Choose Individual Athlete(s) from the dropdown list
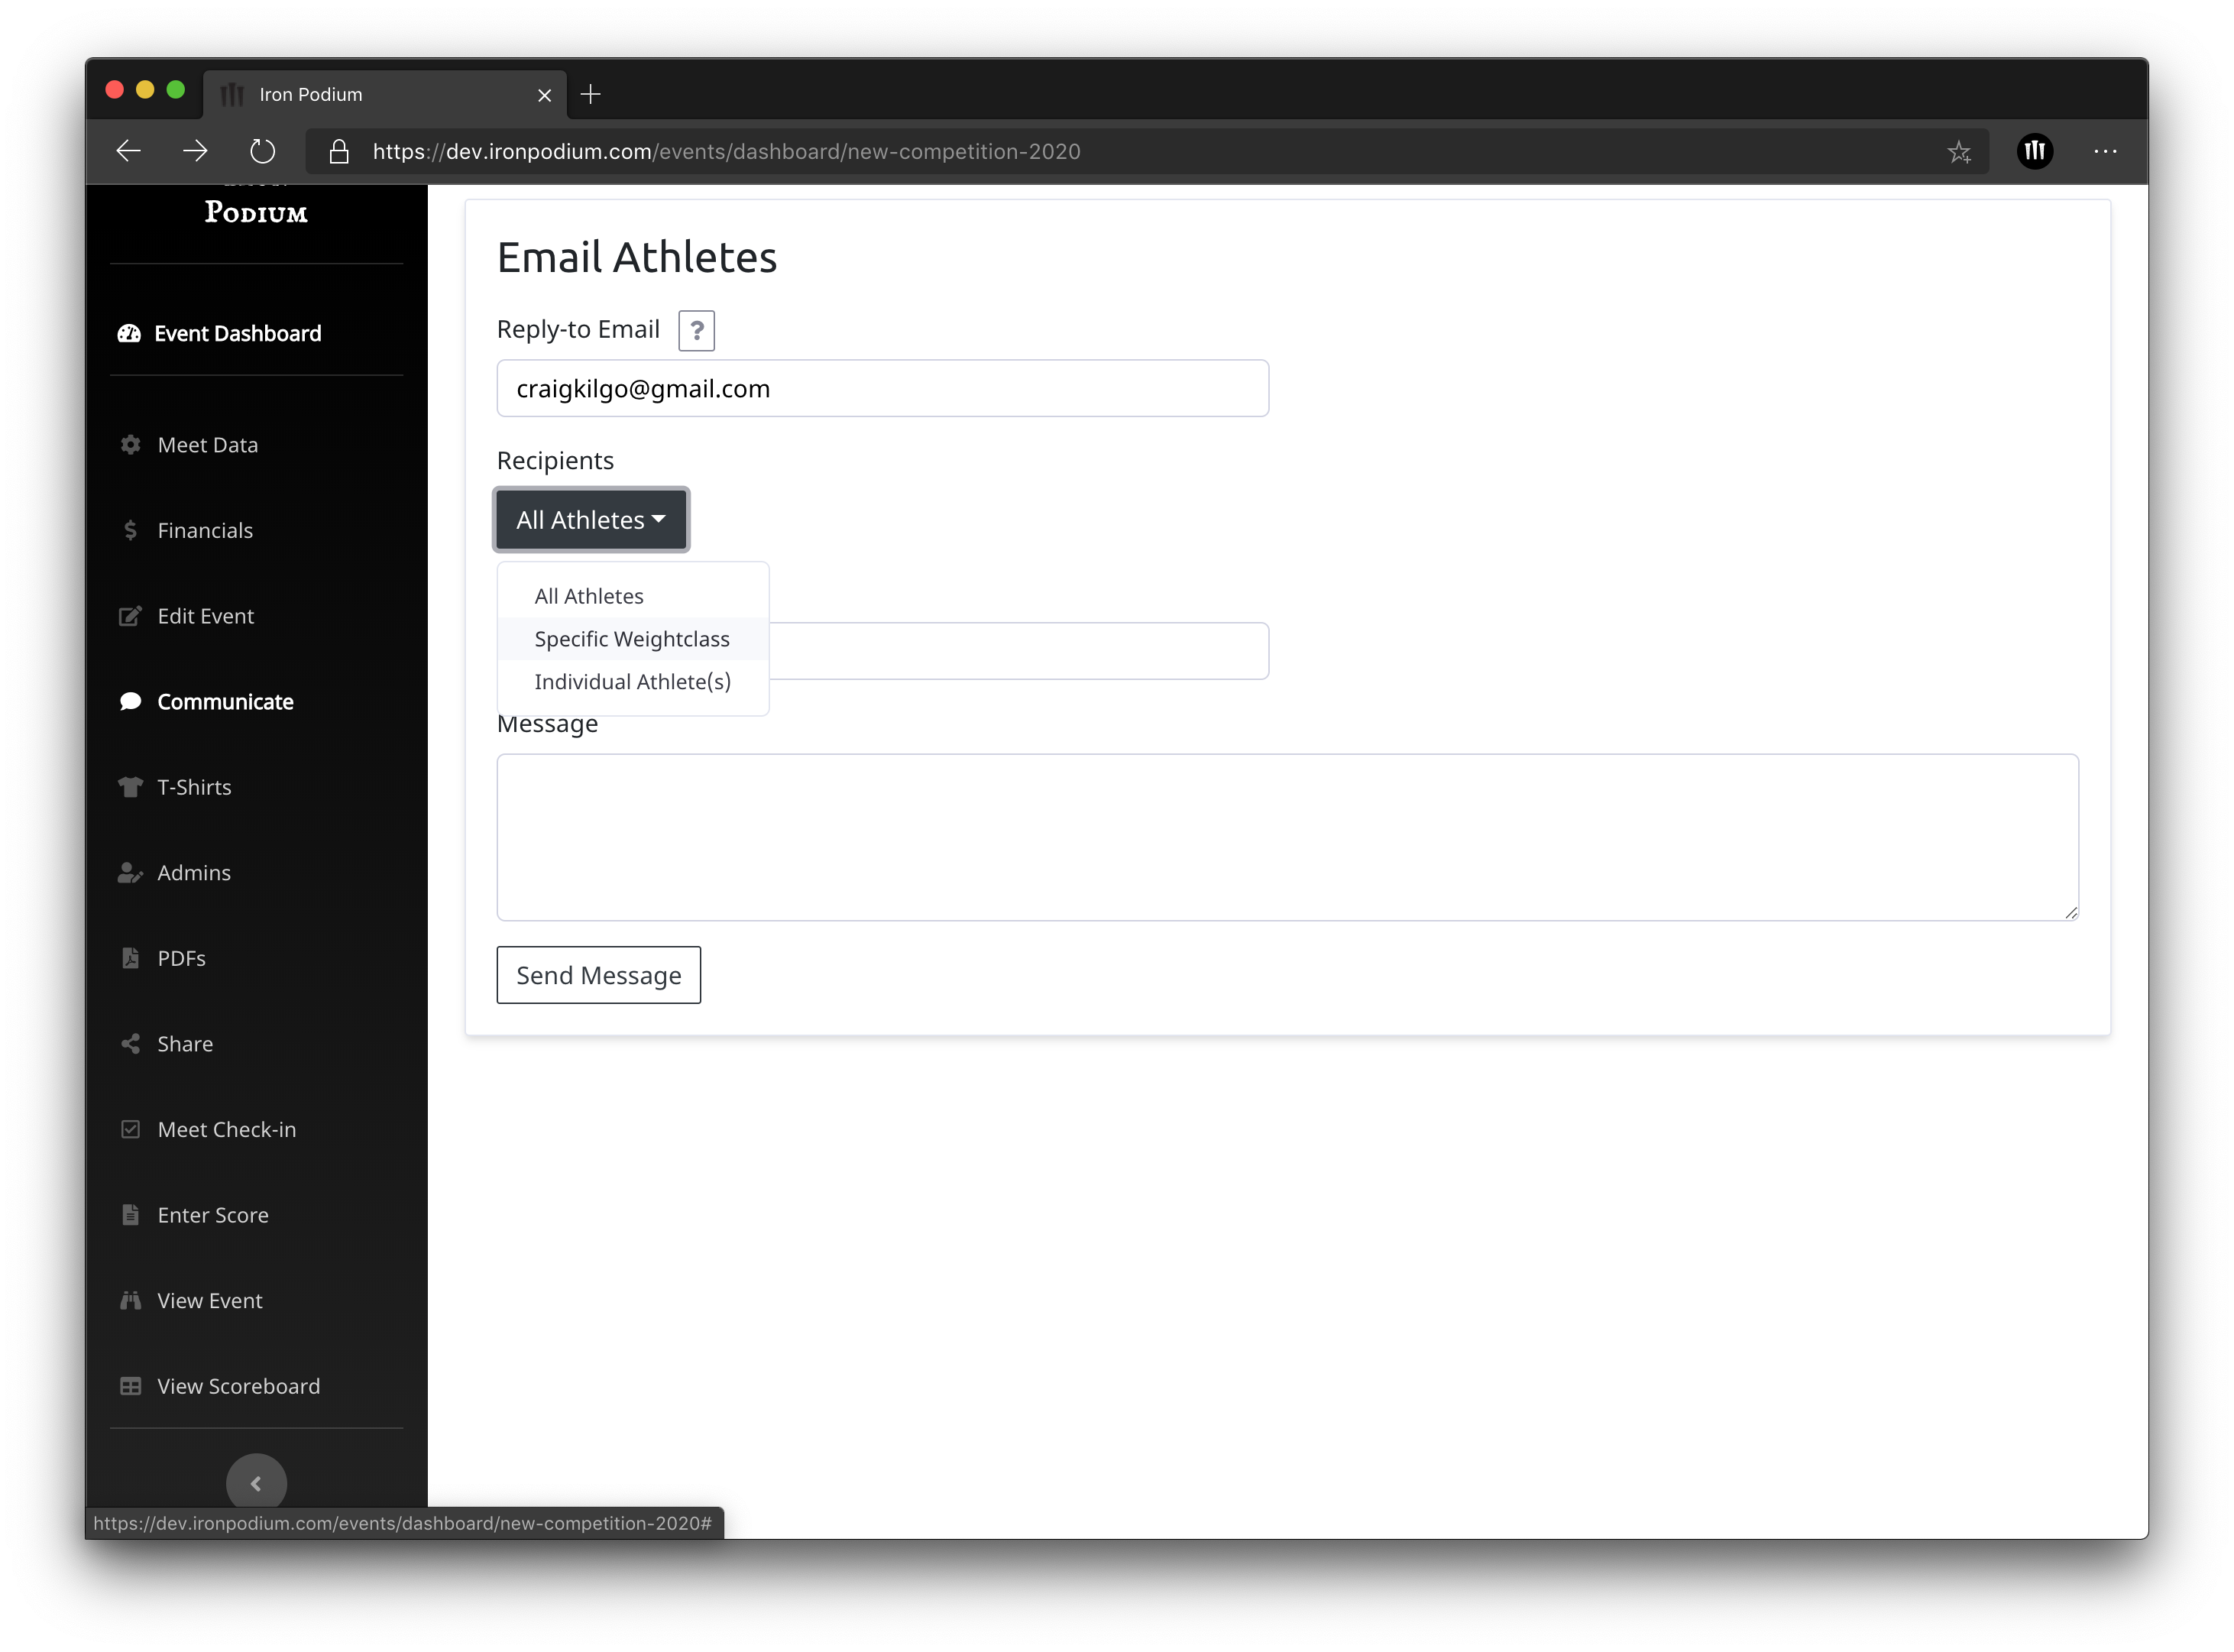The image size is (2234, 1652). (x=633, y=682)
